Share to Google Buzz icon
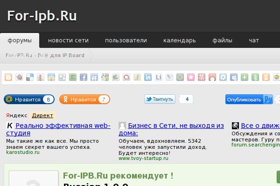Viewport: 280px width, 186px height. coord(116,78)
